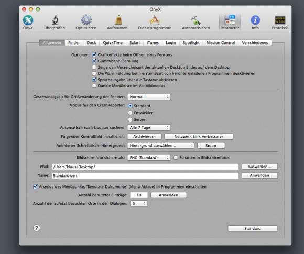Open the Spotlight tab
This screenshot has width=304, height=254.
[x=191, y=42]
